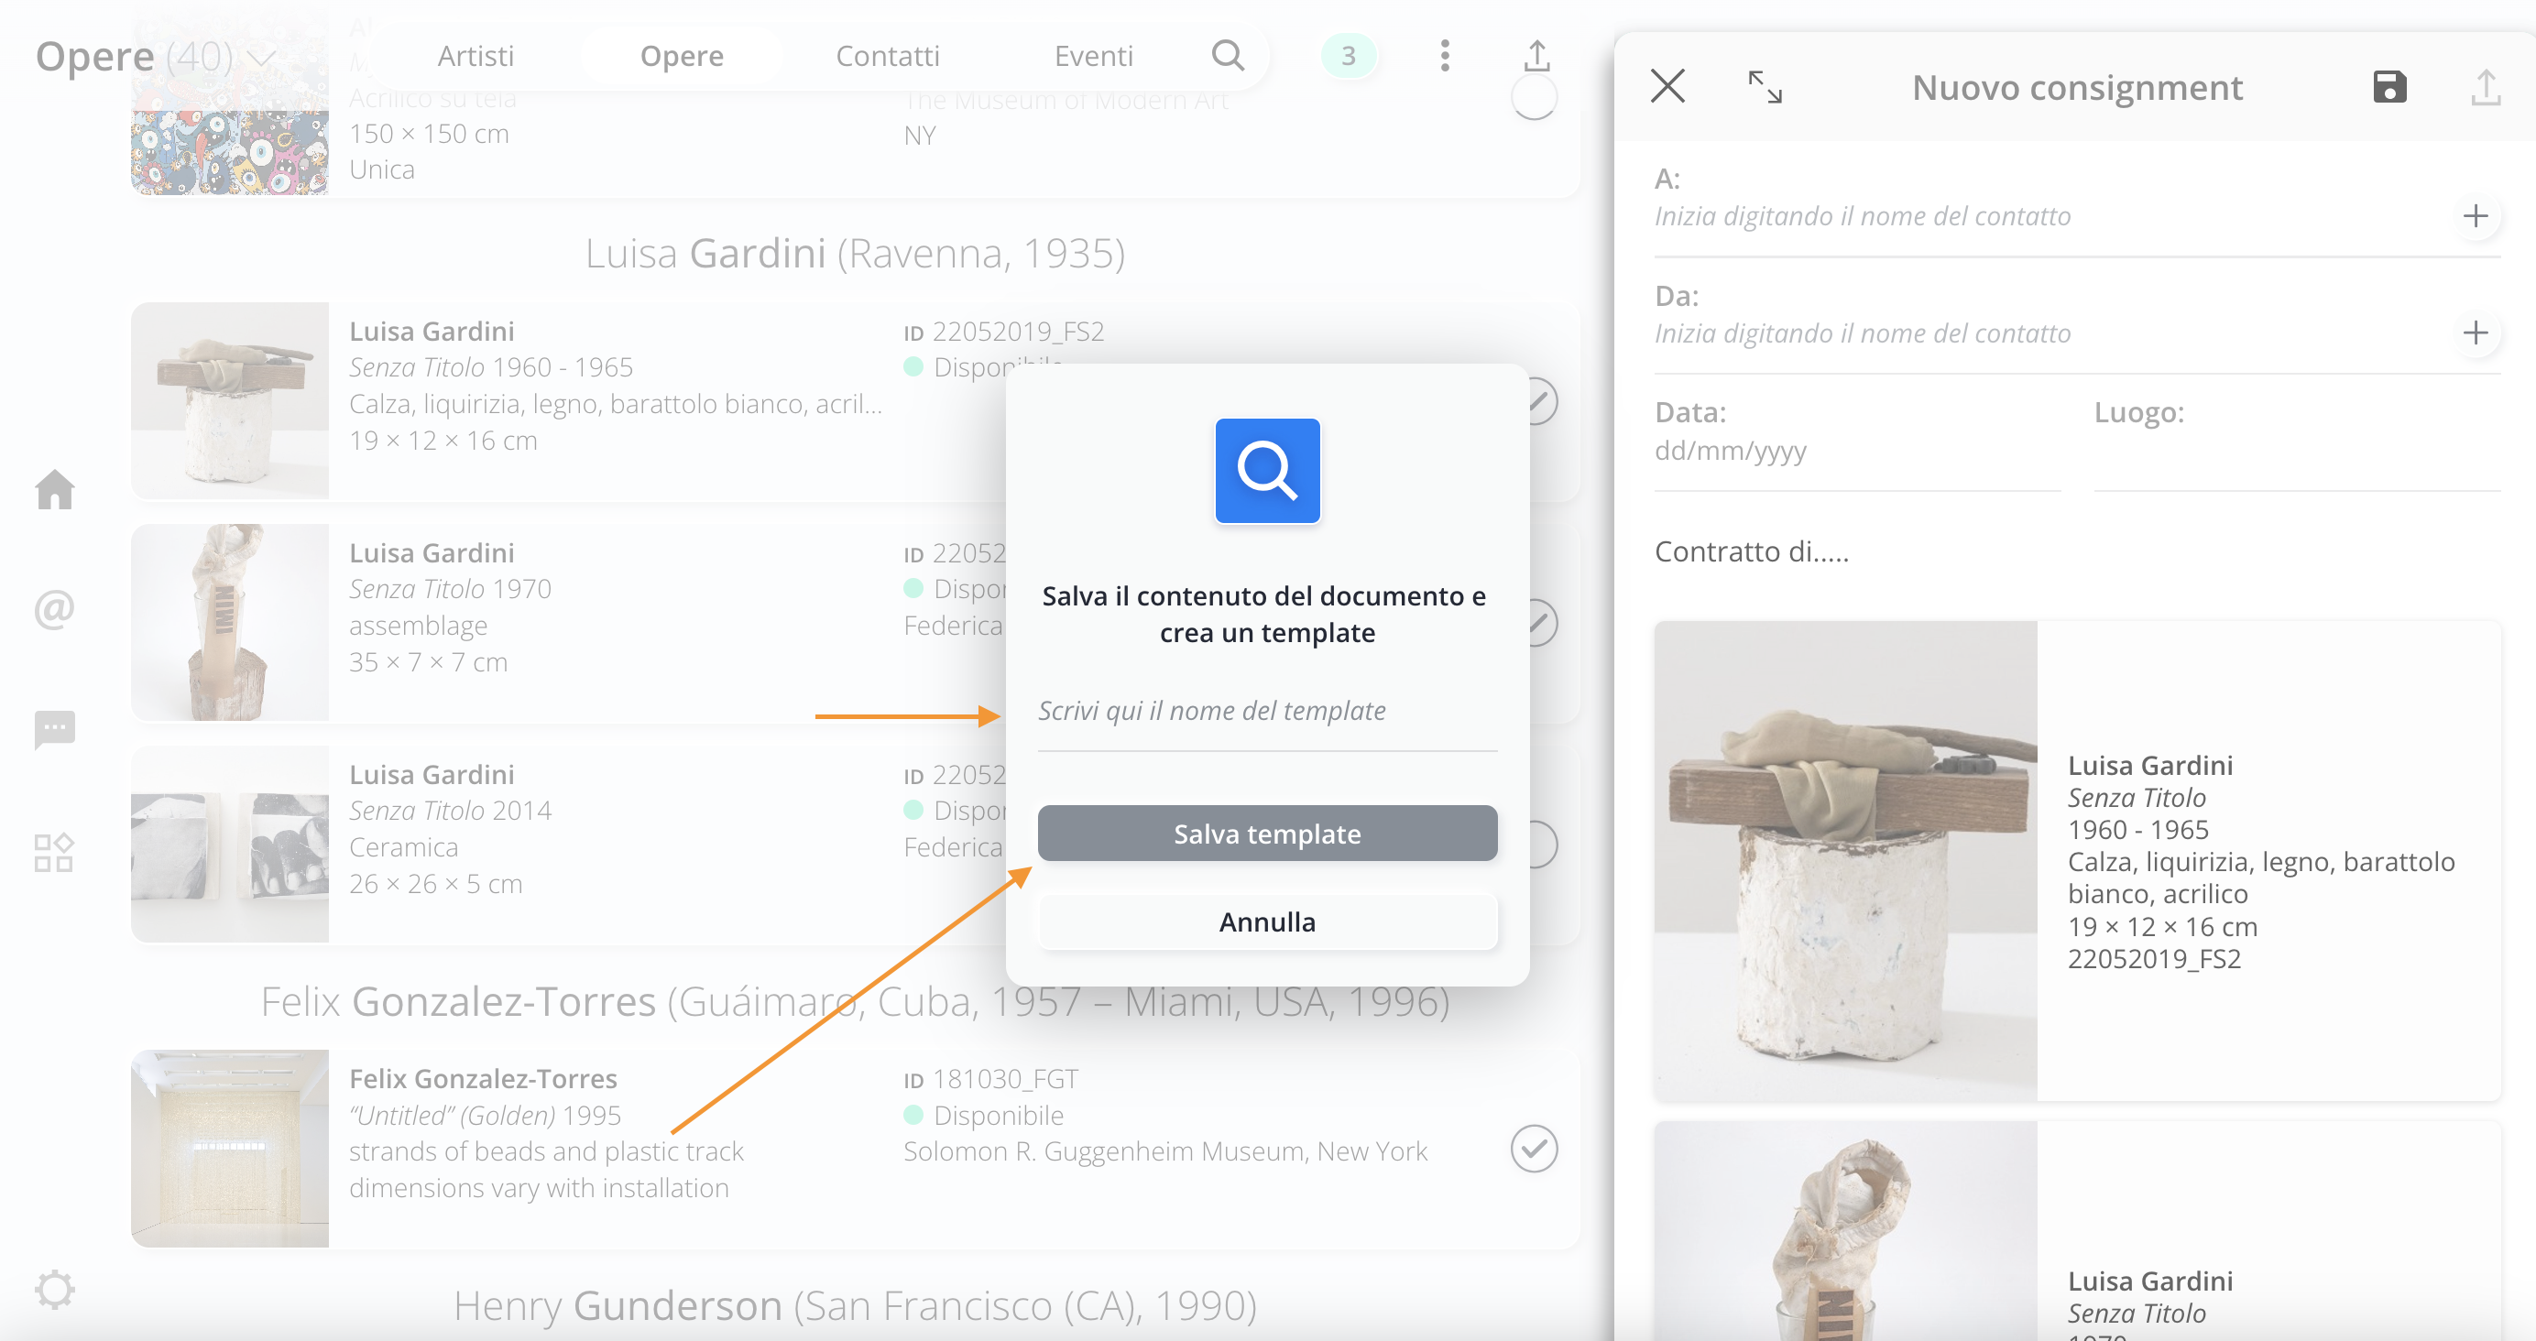The height and width of the screenshot is (1341, 2536).
Task: Open the three-dot more options menu
Action: tap(1444, 56)
